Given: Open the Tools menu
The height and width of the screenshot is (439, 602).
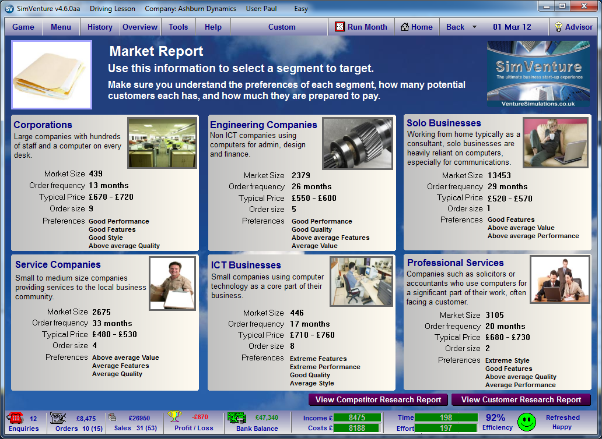Looking at the screenshot, I should point(178,27).
